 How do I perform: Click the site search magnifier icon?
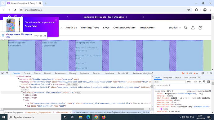click(x=185, y=28)
